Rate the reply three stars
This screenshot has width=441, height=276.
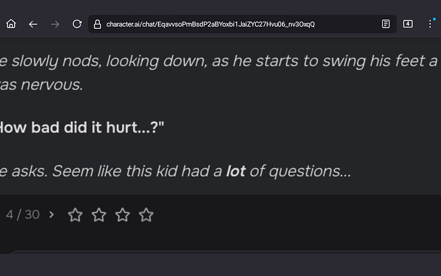click(123, 215)
